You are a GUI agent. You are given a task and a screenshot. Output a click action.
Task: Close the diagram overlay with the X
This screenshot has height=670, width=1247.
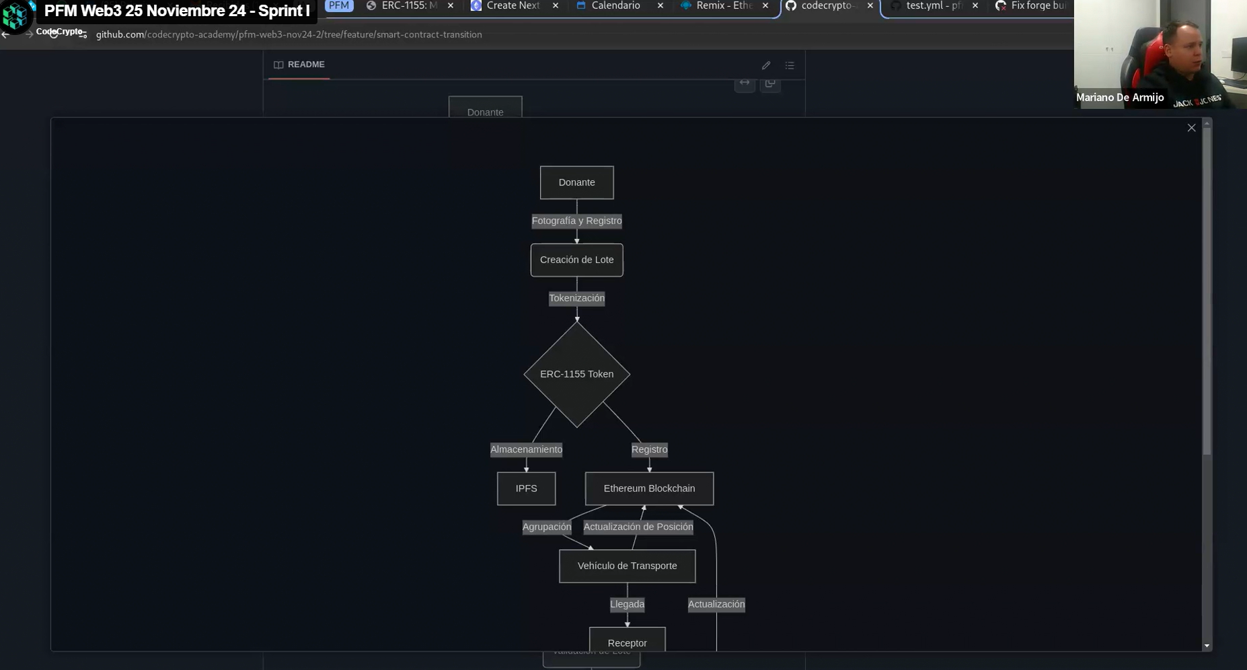(x=1191, y=128)
